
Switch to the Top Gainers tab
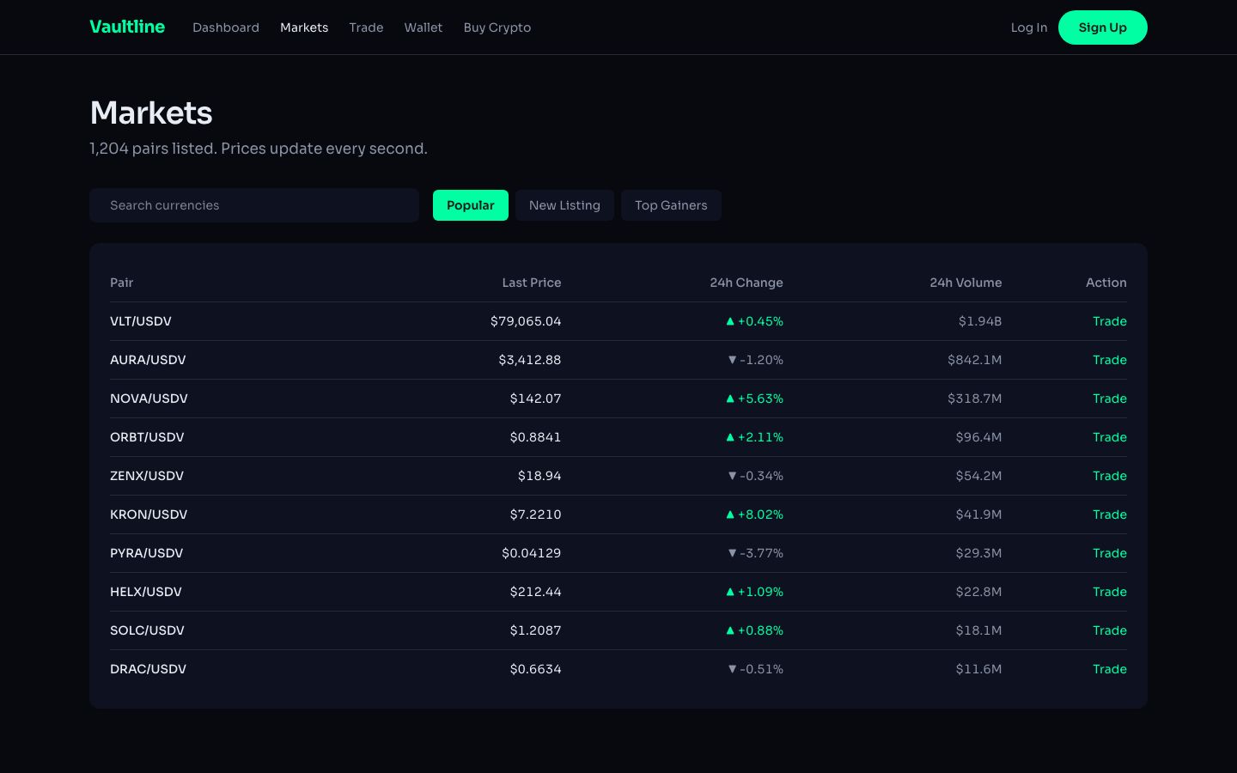(x=671, y=205)
